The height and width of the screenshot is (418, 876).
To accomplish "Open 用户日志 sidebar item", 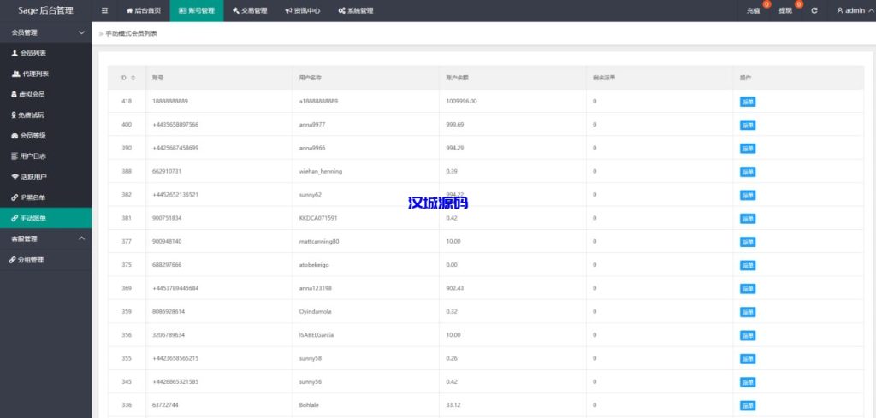I will (33, 156).
